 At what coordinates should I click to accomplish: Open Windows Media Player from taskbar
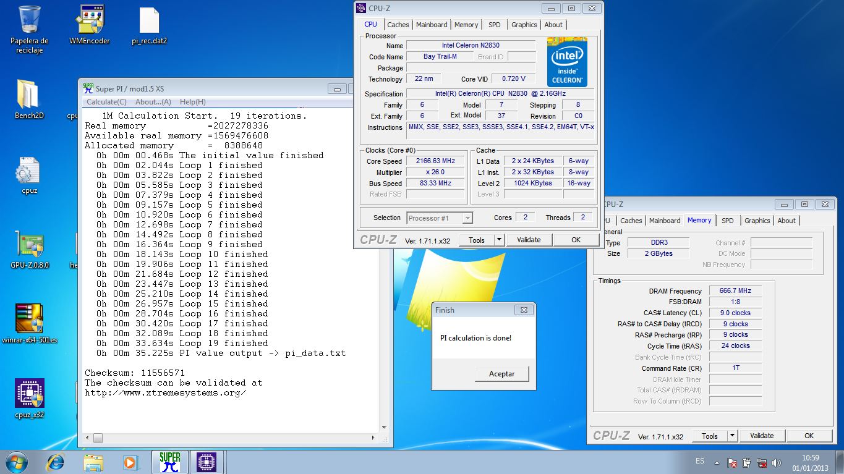point(130,462)
